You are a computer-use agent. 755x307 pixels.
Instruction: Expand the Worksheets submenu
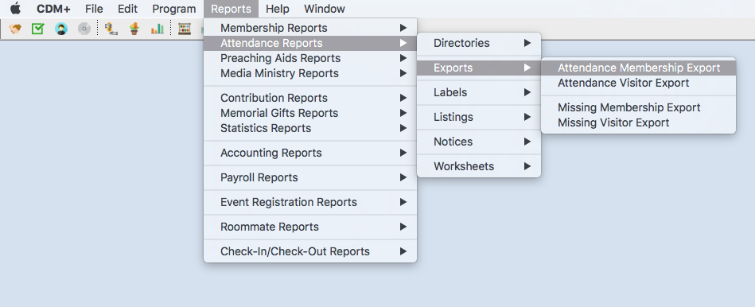click(479, 166)
